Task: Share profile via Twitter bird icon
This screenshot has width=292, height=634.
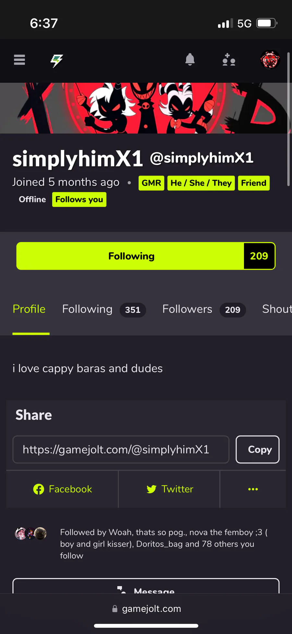Action: [x=152, y=489]
